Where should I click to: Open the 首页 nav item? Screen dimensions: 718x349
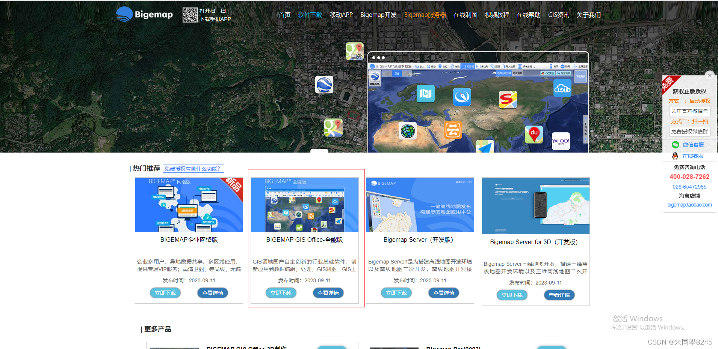[284, 15]
